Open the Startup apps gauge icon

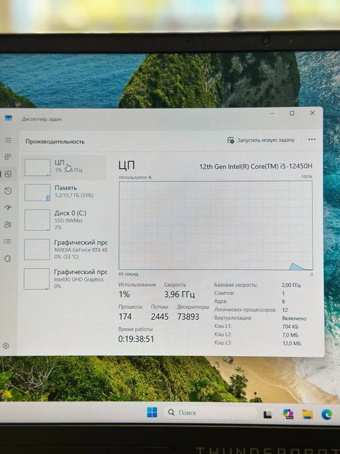(x=8, y=208)
